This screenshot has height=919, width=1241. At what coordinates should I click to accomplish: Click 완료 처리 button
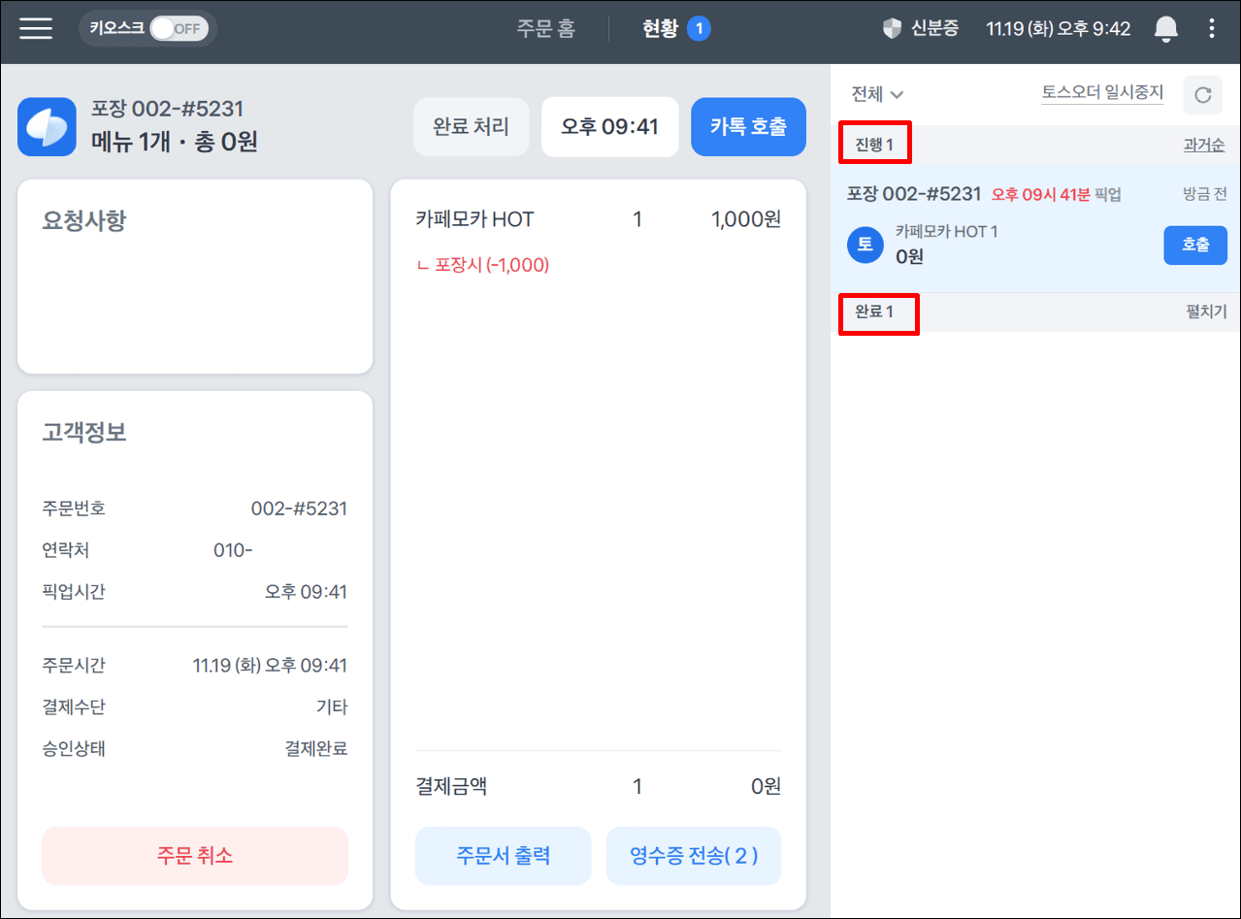coord(471,127)
